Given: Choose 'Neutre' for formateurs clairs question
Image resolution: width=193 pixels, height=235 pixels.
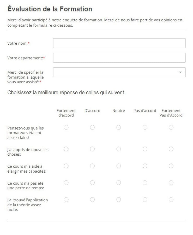Looking at the screenshot, I should point(119,127).
